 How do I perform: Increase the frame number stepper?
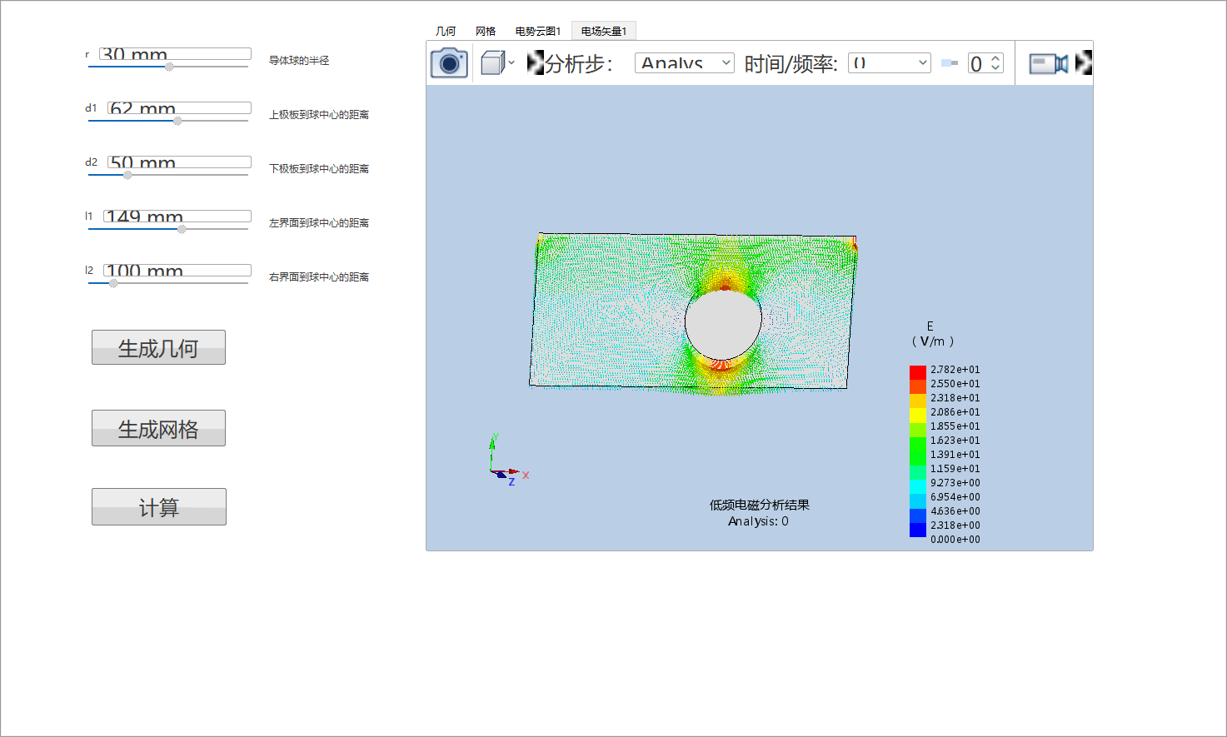point(995,58)
